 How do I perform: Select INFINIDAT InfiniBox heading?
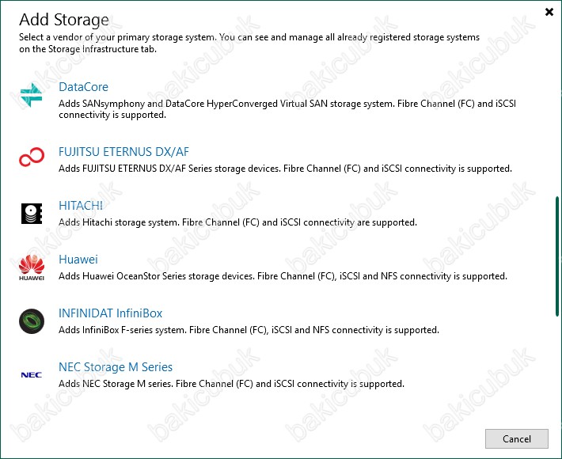click(110, 313)
